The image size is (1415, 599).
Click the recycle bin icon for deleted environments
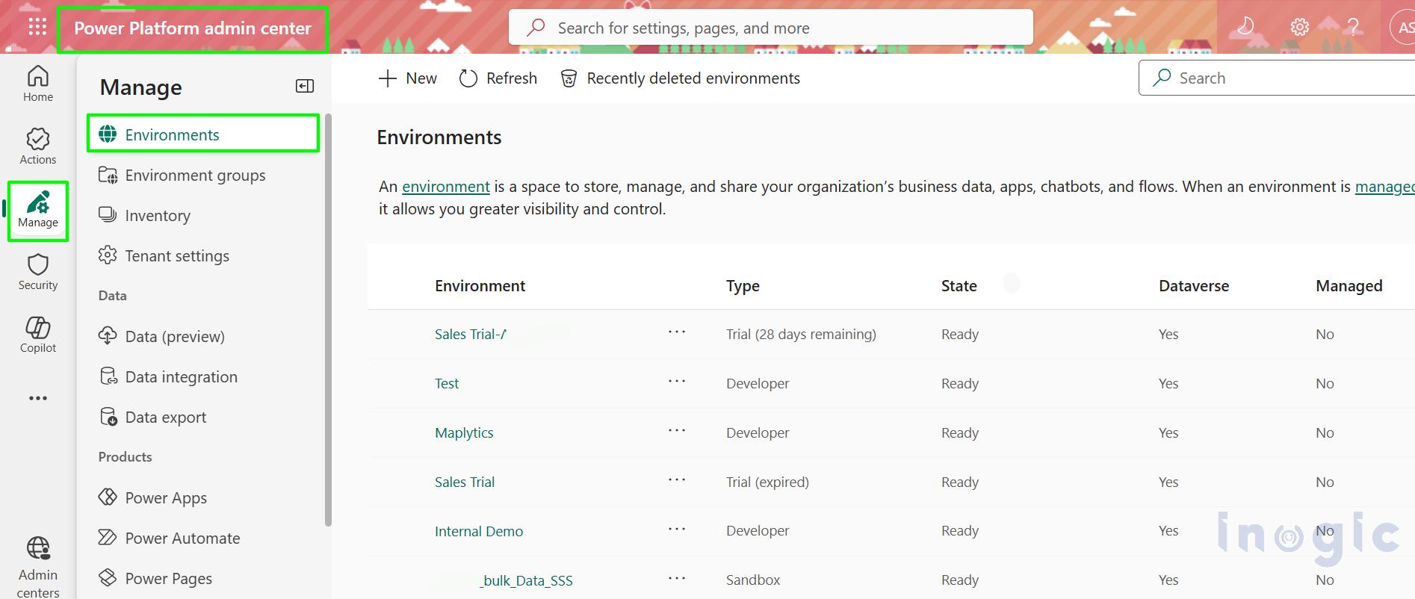pyautogui.click(x=569, y=78)
